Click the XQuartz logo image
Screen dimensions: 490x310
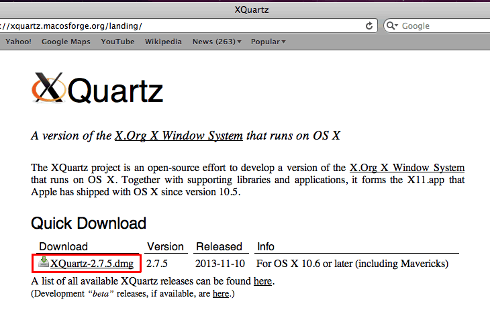97,88
